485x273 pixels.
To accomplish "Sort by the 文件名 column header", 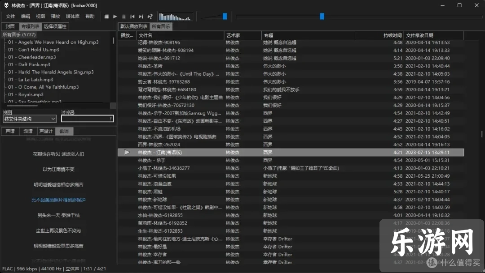I will click(180, 35).
